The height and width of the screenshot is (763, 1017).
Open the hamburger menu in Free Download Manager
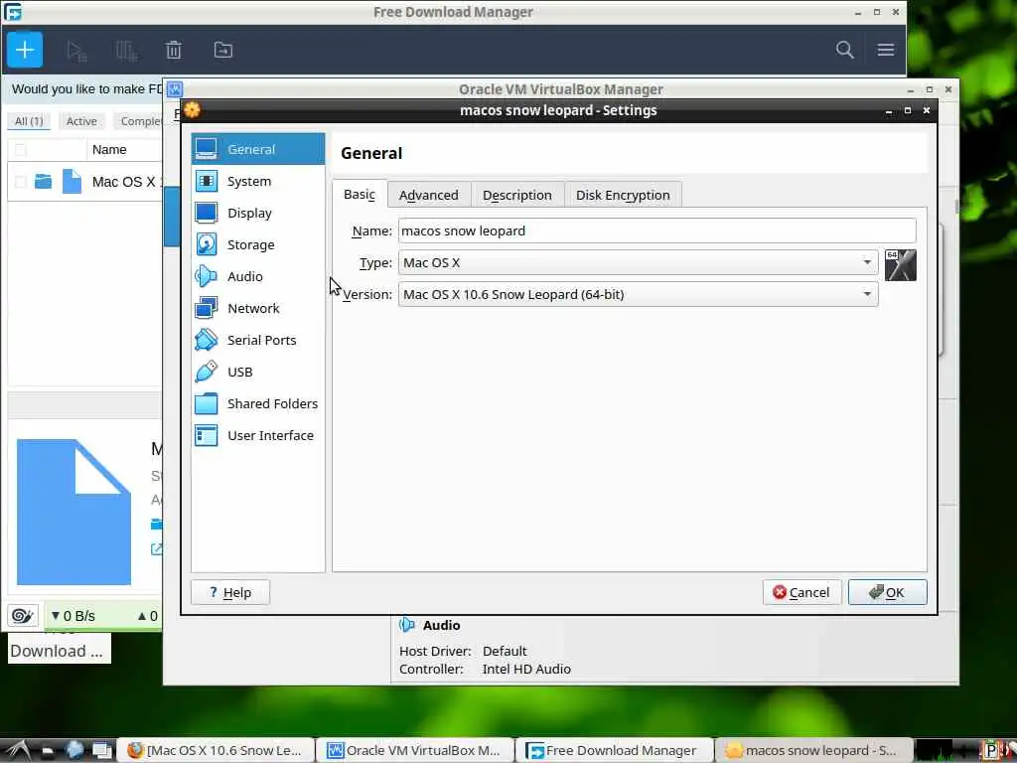click(x=885, y=50)
